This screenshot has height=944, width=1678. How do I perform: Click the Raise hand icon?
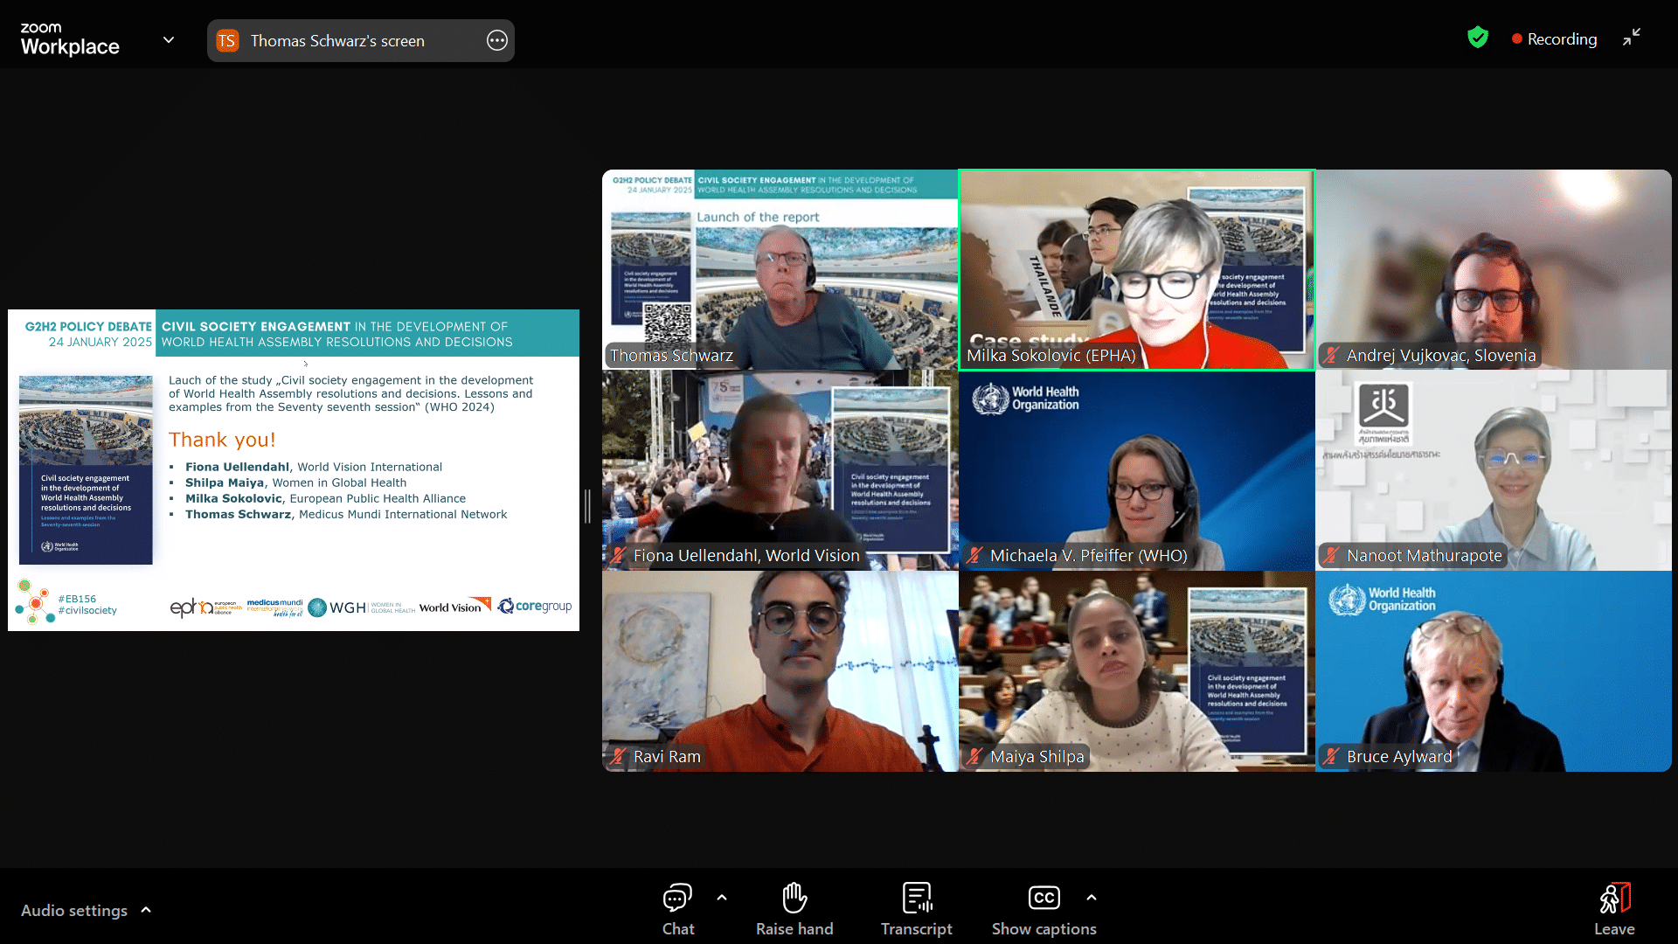pos(794,898)
